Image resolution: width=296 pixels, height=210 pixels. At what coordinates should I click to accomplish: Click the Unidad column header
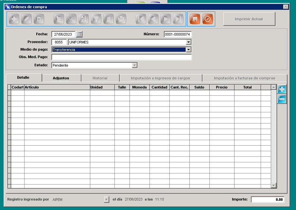[x=102, y=87]
